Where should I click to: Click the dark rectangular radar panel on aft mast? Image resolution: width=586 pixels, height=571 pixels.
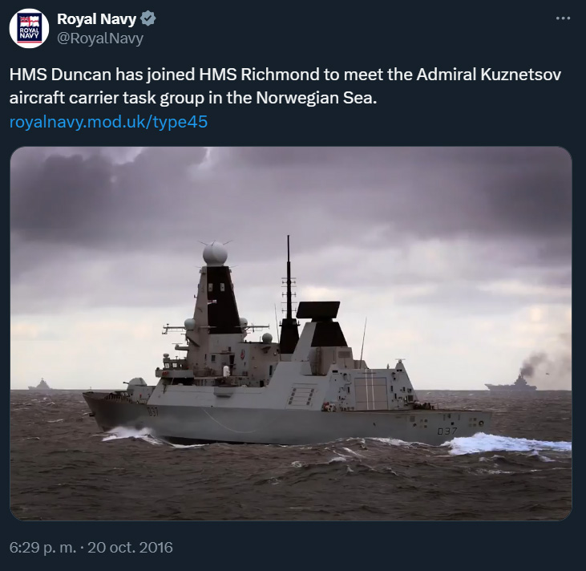click(x=318, y=310)
